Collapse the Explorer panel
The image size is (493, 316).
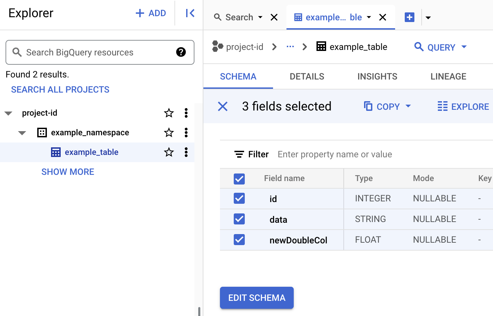pos(190,13)
